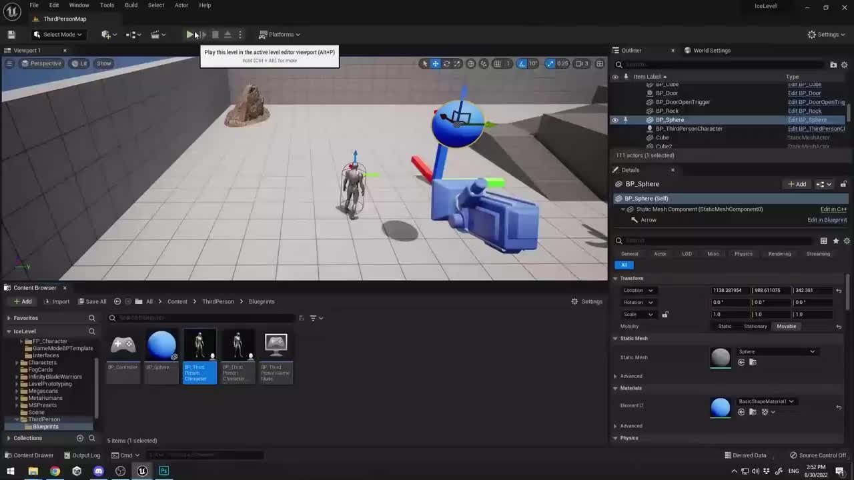
Task: Toggle rotation snapping angle icon
Action: pos(522,63)
